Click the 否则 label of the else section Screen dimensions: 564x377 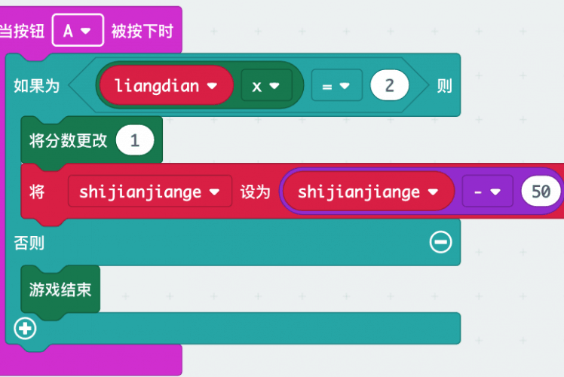tap(29, 243)
